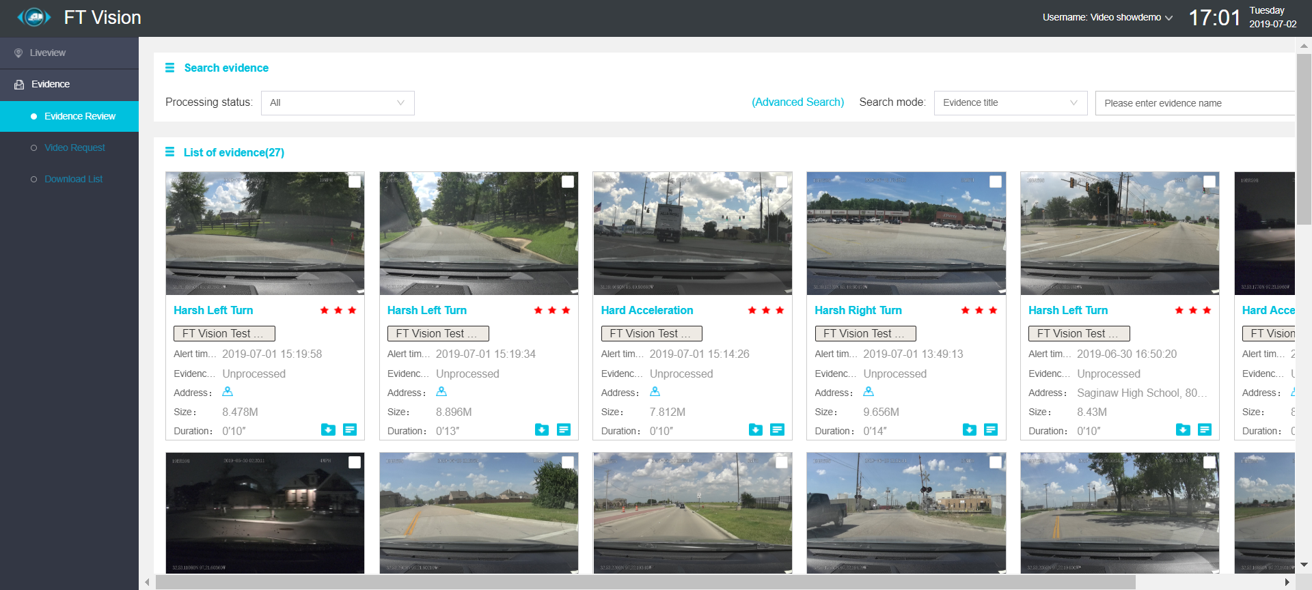This screenshot has height=590, width=1312.
Task: Open details icon on Saginaw High School card
Action: 1205,430
